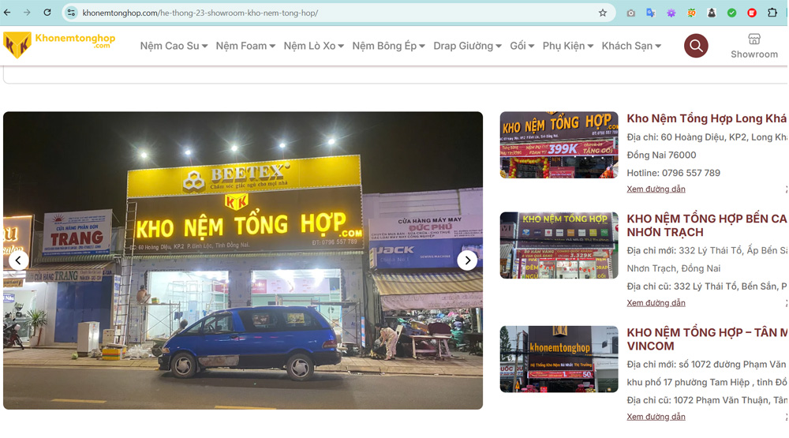Expand the Nệm Lò Xo dropdown menu
This screenshot has width=789, height=438.
click(313, 46)
